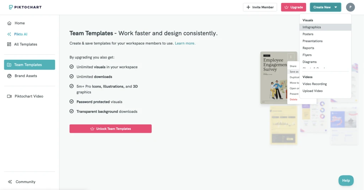The height and width of the screenshot is (190, 364).
Task: Click the 'Unlimited visuals in your workspace' text
Action: coord(107,67)
